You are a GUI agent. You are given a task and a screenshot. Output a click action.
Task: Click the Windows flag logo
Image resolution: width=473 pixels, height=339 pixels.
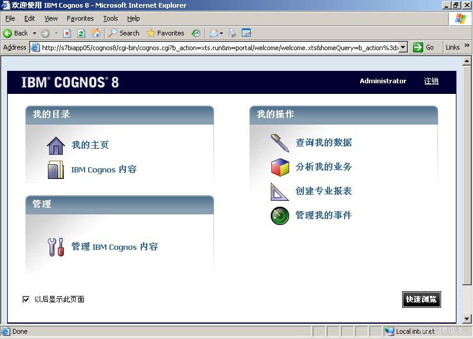tap(461, 19)
